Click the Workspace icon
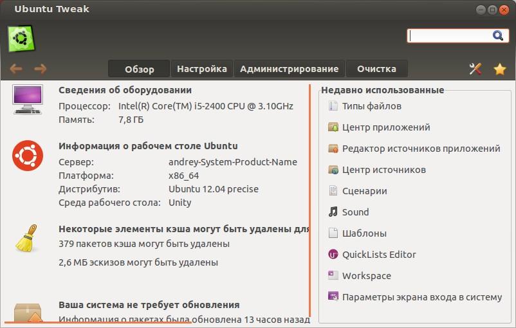The height and width of the screenshot is (328, 516). tap(333, 275)
